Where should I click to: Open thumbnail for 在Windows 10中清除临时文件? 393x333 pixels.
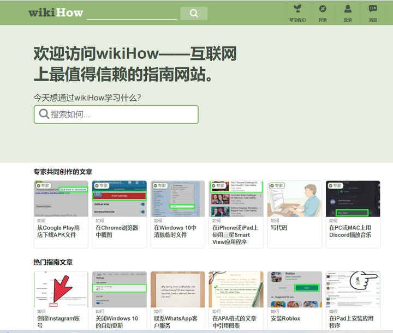(x=178, y=198)
